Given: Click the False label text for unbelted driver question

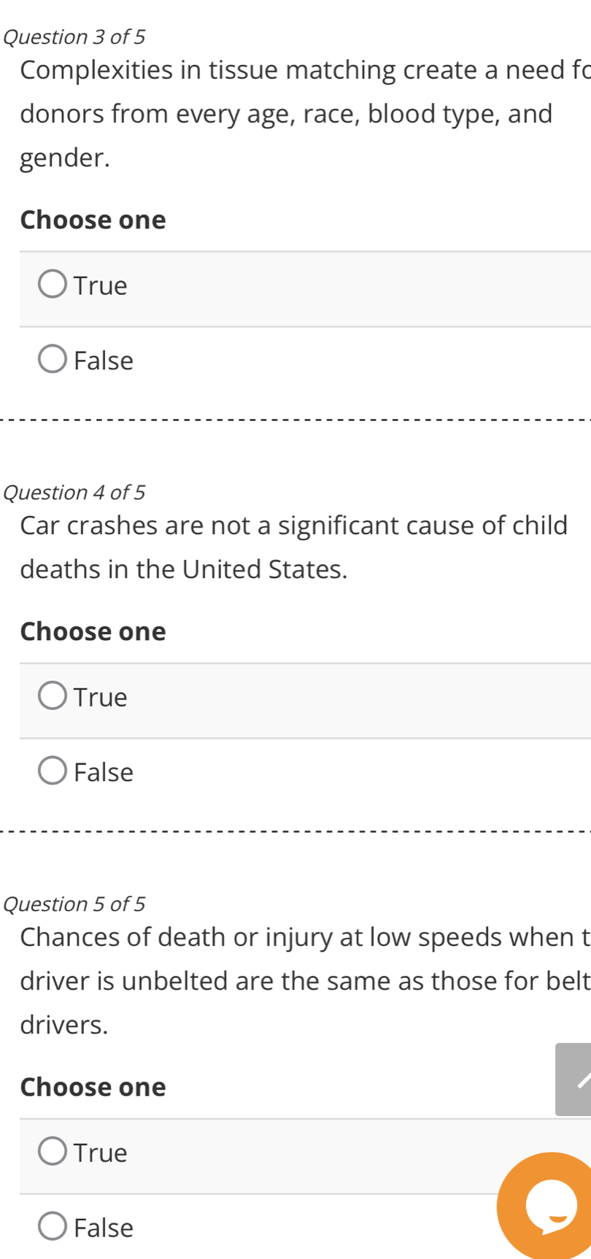Looking at the screenshot, I should [x=104, y=1228].
